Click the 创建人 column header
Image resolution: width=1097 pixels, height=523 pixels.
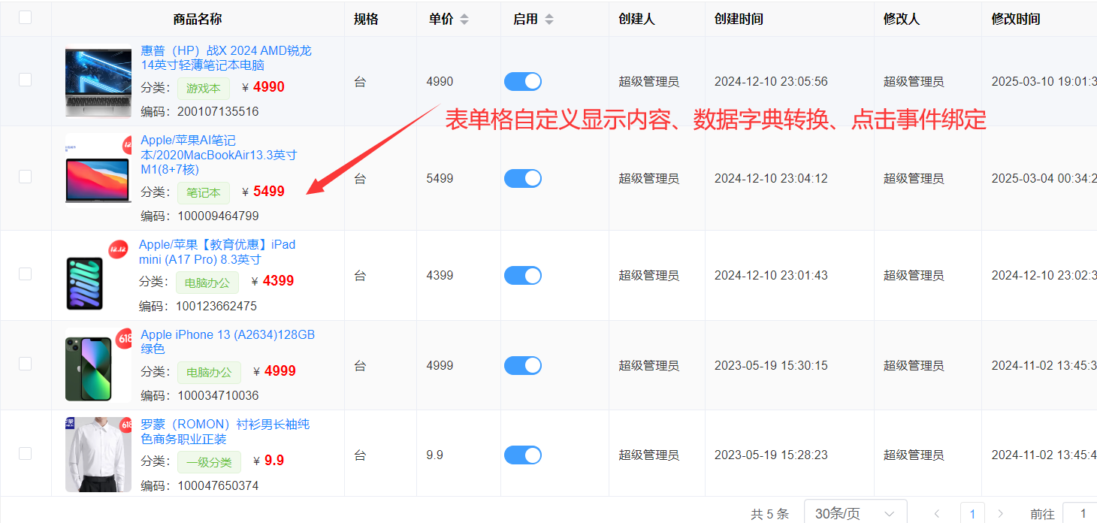click(636, 20)
